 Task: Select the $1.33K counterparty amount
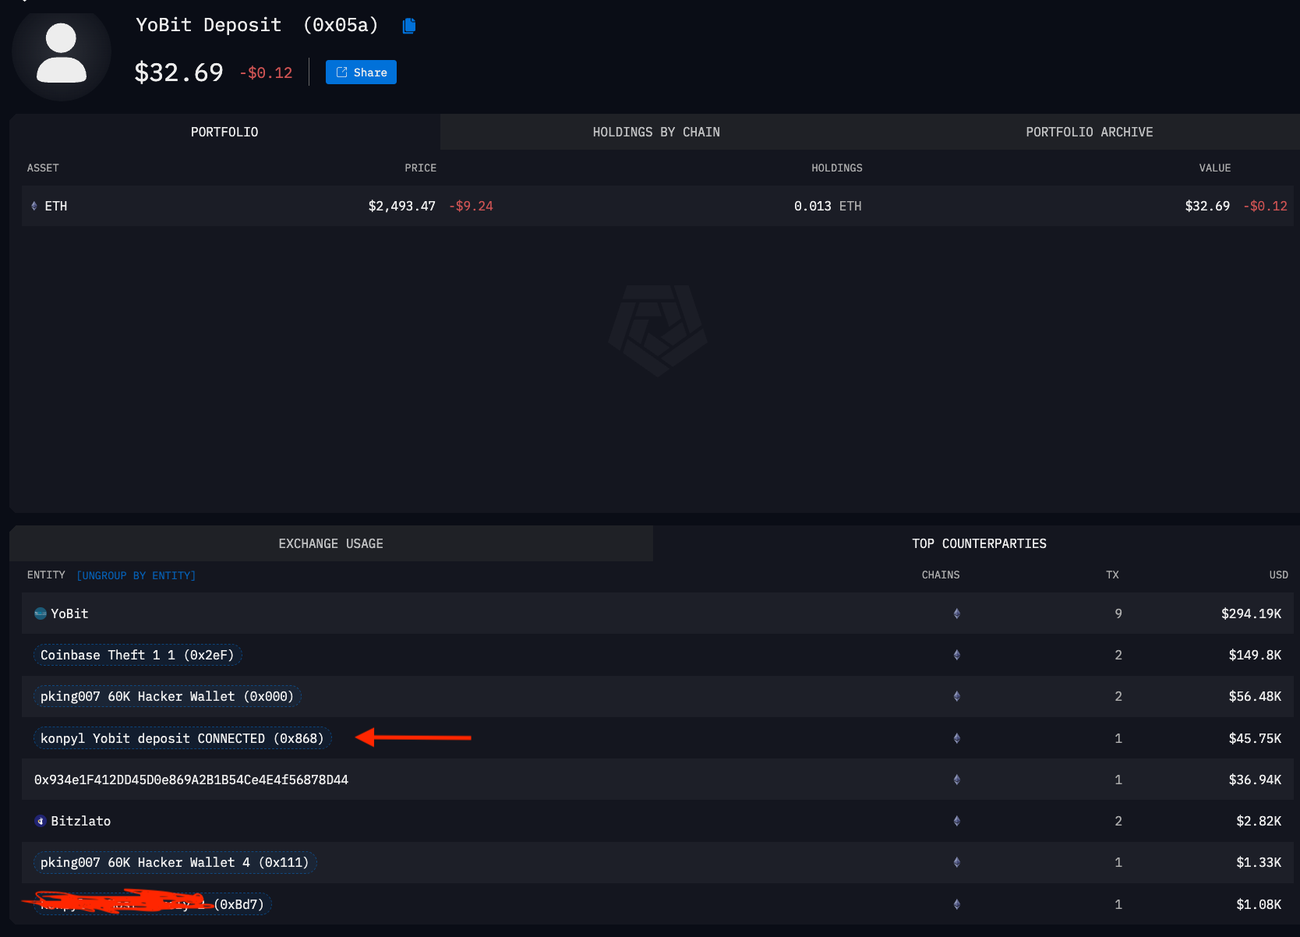1259,862
